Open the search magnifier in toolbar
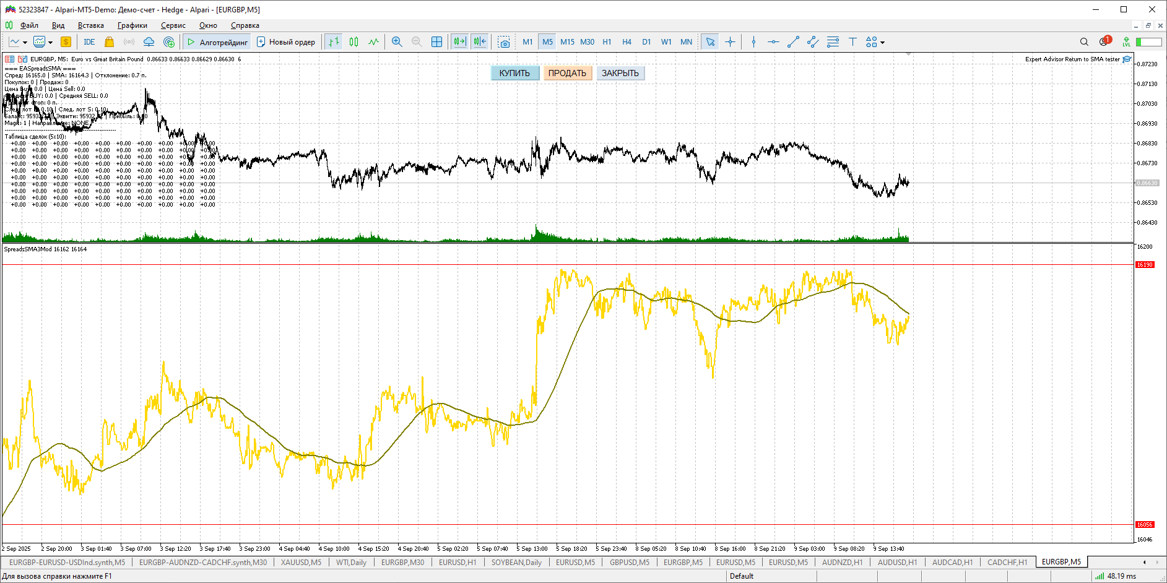1167x583 pixels. 1084,42
